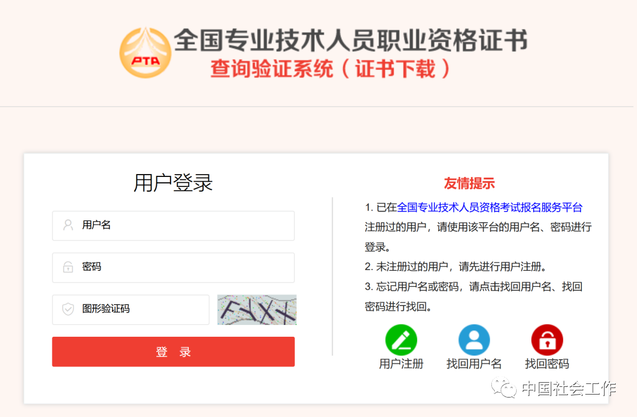Click the 中国社会工作 watermark text
Image resolution: width=637 pixels, height=417 pixels.
569,389
